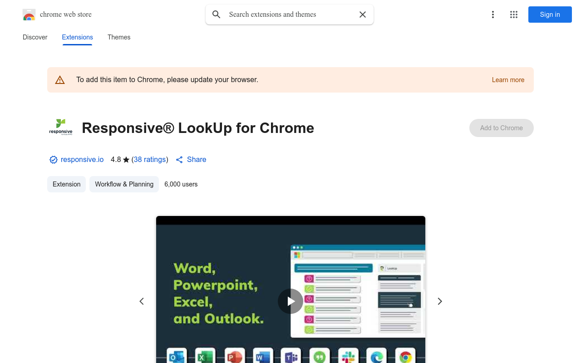Open the three-dot more options menu

pos(492,15)
